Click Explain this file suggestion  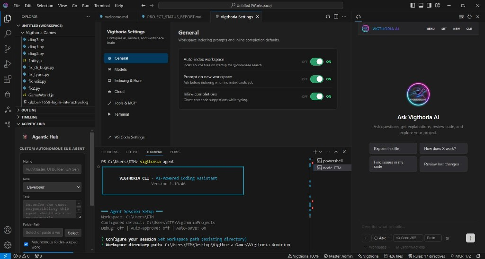coord(393,148)
